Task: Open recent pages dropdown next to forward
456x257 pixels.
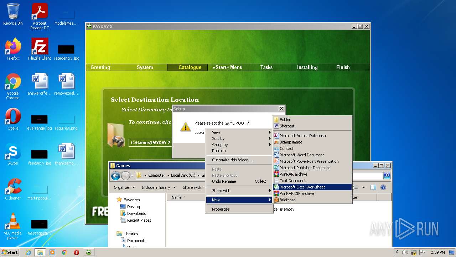Action: point(132,176)
